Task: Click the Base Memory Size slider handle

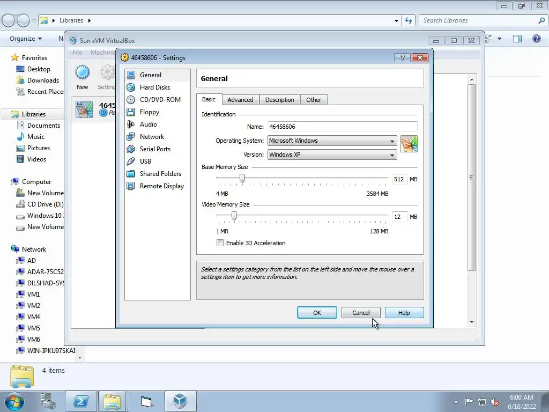Action: click(242, 178)
